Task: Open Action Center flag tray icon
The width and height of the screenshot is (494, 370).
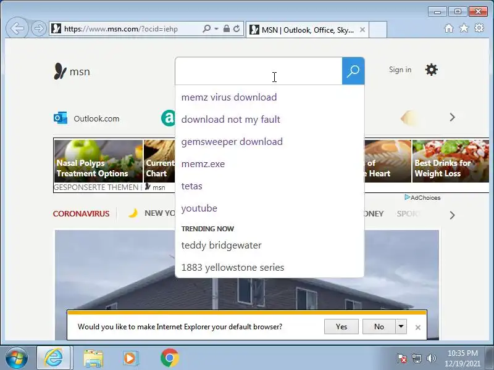Action: 402,358
